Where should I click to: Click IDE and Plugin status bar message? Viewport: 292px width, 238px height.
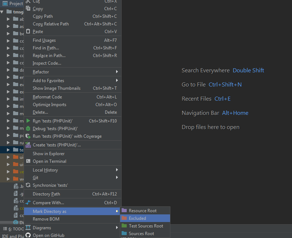click(x=13, y=236)
